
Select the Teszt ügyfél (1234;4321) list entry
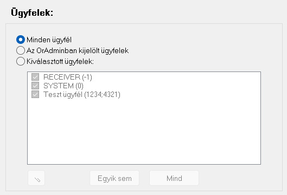pyautogui.click(x=82, y=95)
